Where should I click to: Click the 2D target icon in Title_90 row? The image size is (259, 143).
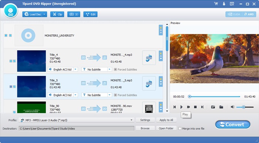[105, 109]
